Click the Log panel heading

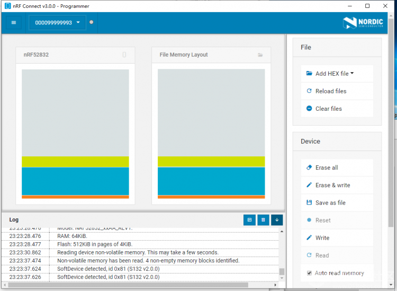pos(14,220)
